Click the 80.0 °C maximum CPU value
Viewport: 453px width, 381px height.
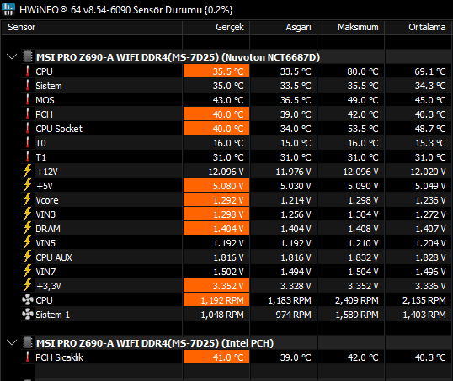tap(363, 71)
